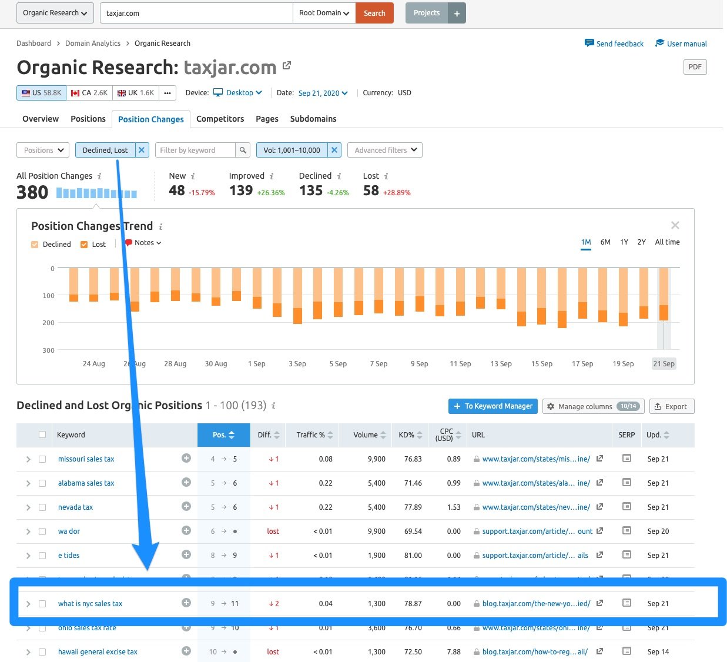Open the blog.taxjar.com URL external link icon

pos(599,603)
